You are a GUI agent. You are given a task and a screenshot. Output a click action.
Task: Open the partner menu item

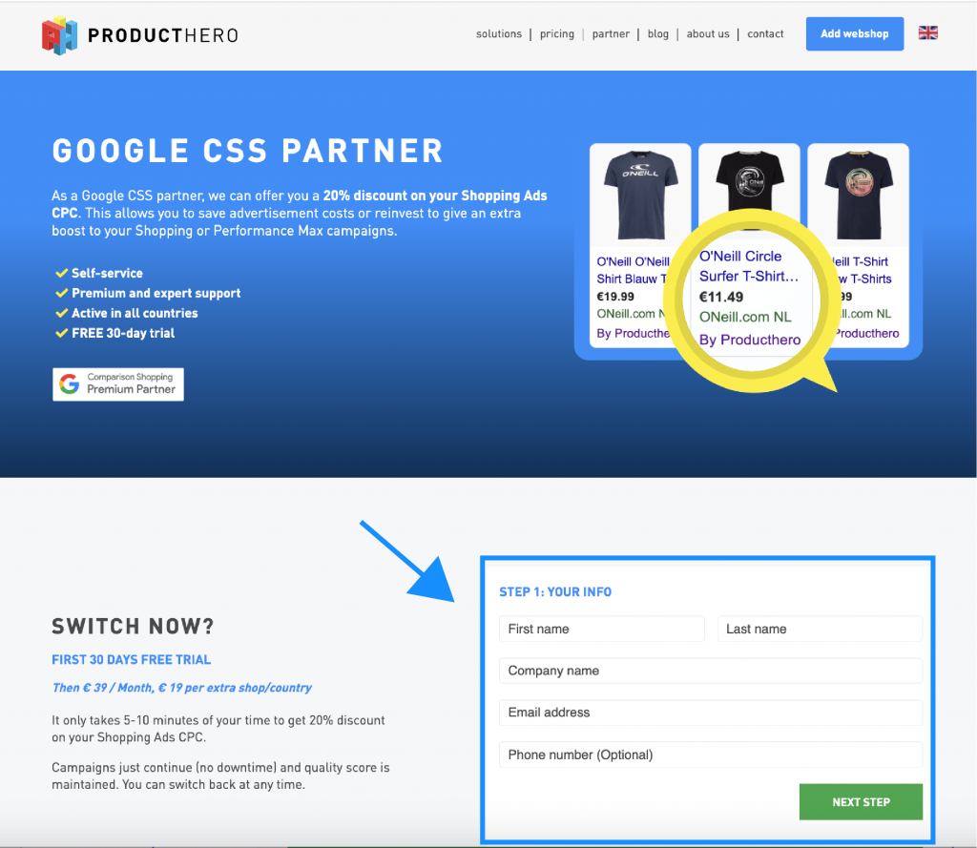click(611, 34)
